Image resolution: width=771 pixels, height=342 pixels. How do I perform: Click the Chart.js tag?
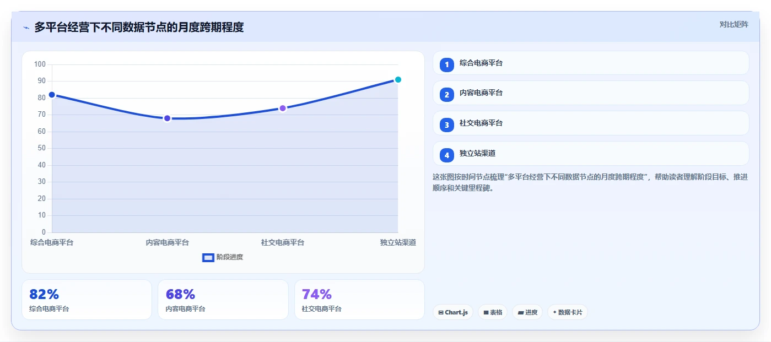click(x=453, y=312)
